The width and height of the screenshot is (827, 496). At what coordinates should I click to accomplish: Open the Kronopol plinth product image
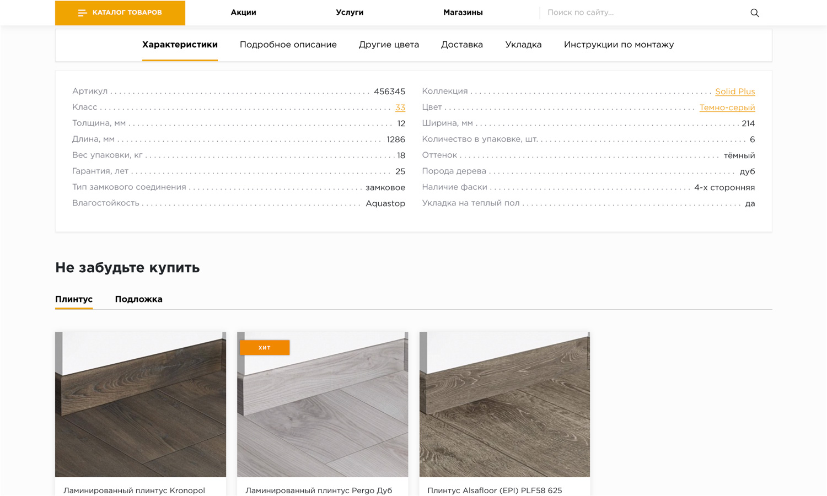coord(141,404)
